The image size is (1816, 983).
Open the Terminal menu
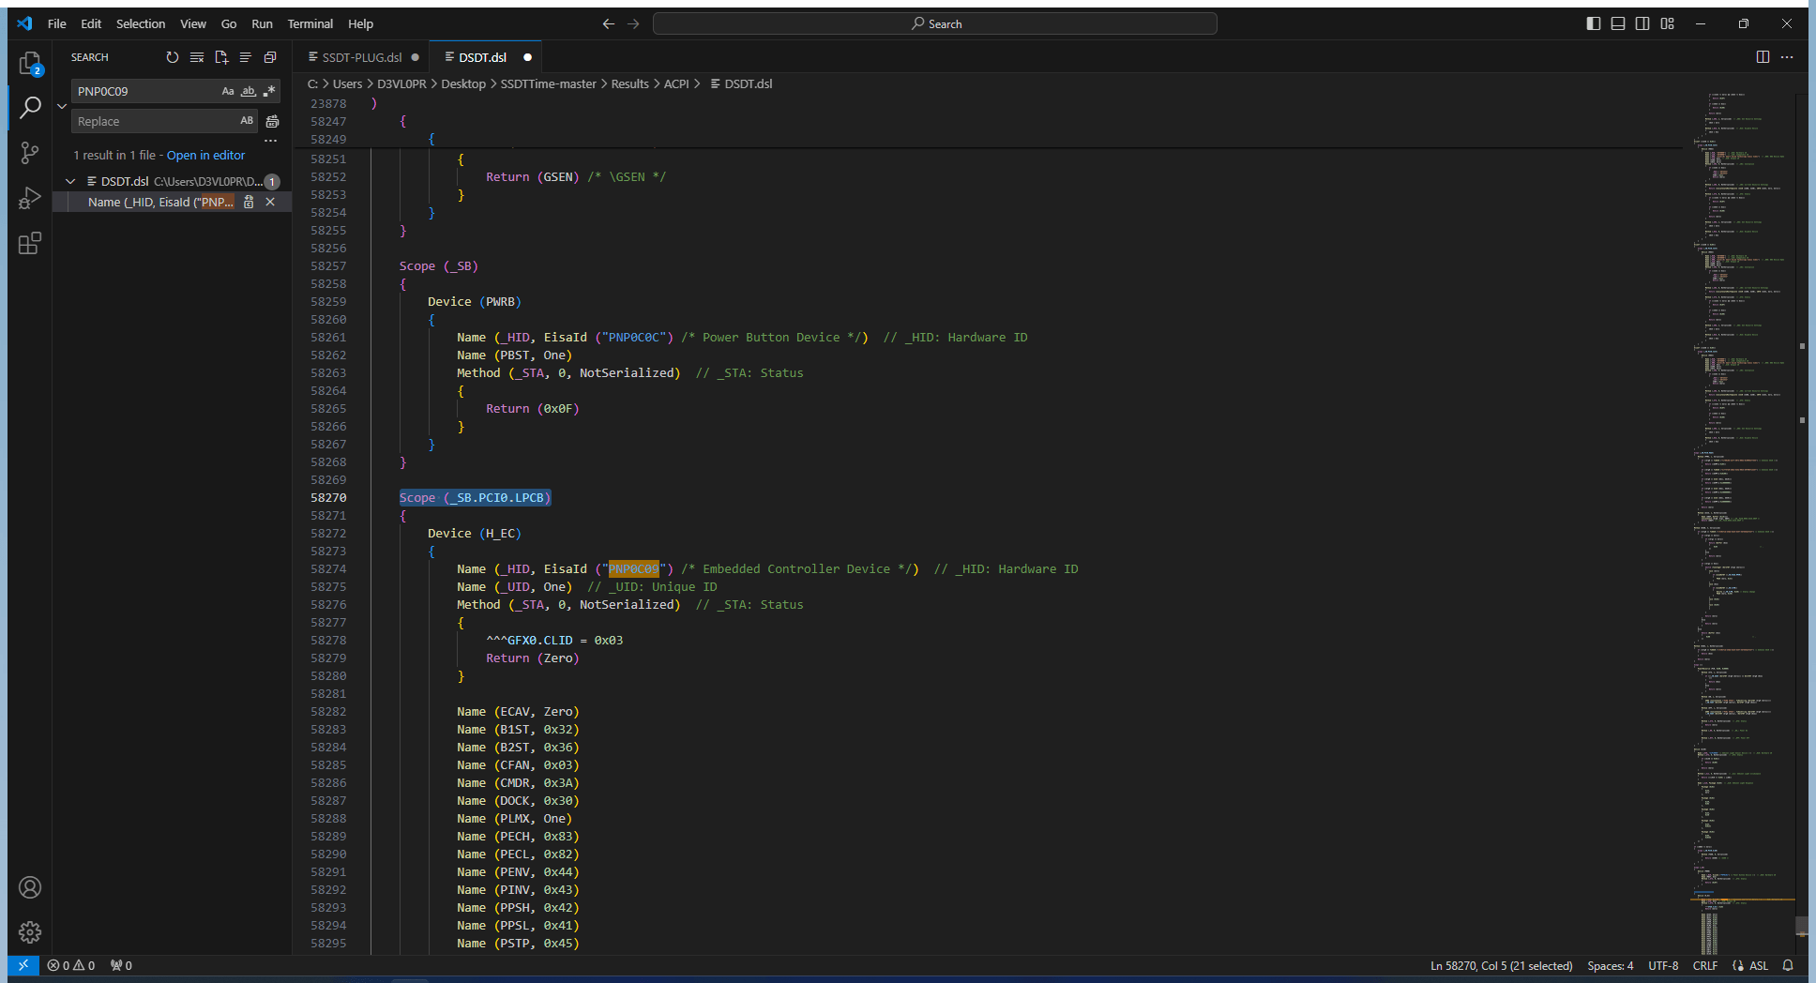[x=310, y=23]
